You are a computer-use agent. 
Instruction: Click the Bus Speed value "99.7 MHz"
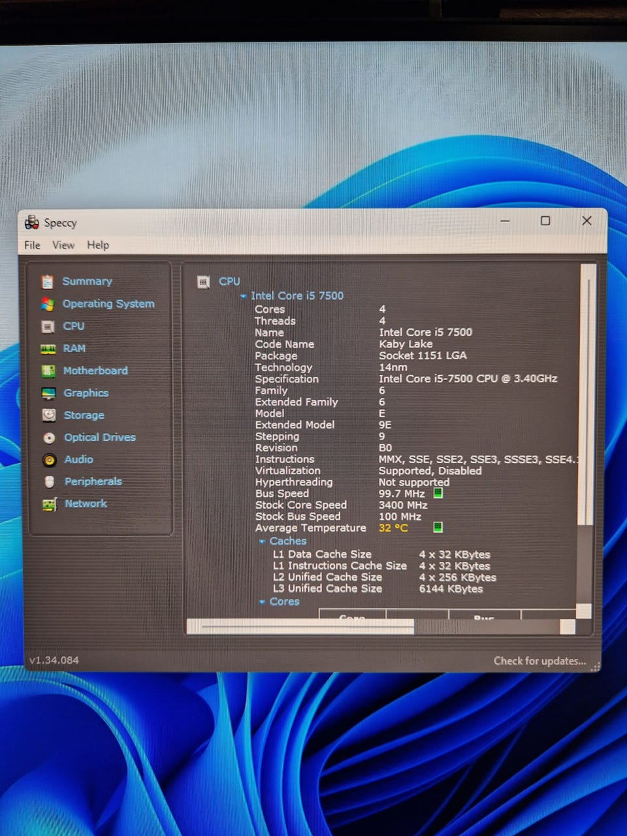401,494
